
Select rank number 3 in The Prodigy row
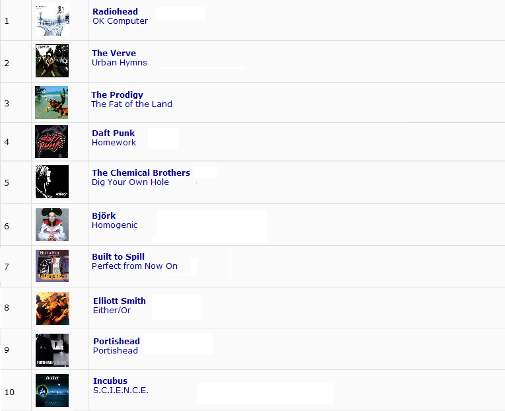tap(7, 104)
